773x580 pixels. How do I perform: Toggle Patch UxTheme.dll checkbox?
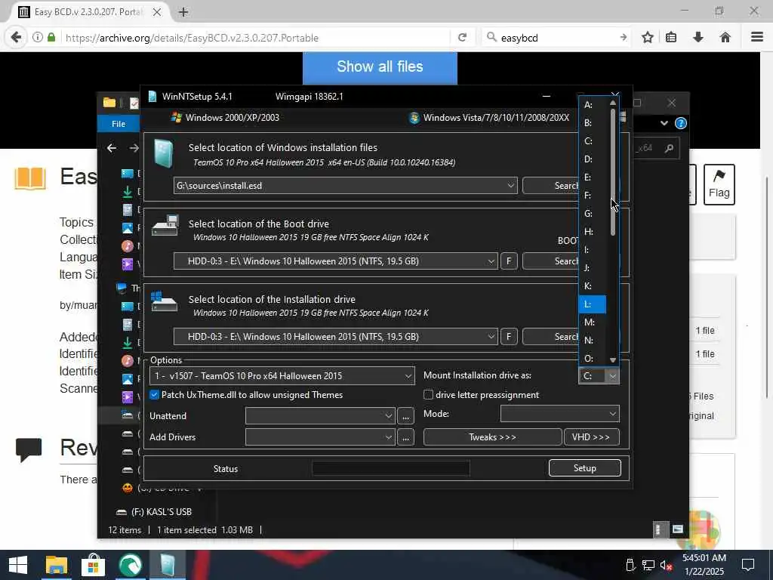(x=154, y=394)
